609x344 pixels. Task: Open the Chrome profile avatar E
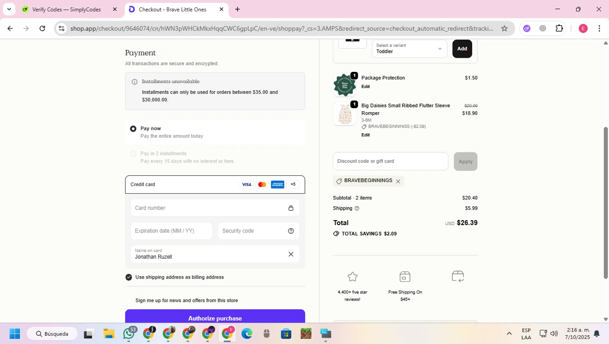(x=583, y=28)
